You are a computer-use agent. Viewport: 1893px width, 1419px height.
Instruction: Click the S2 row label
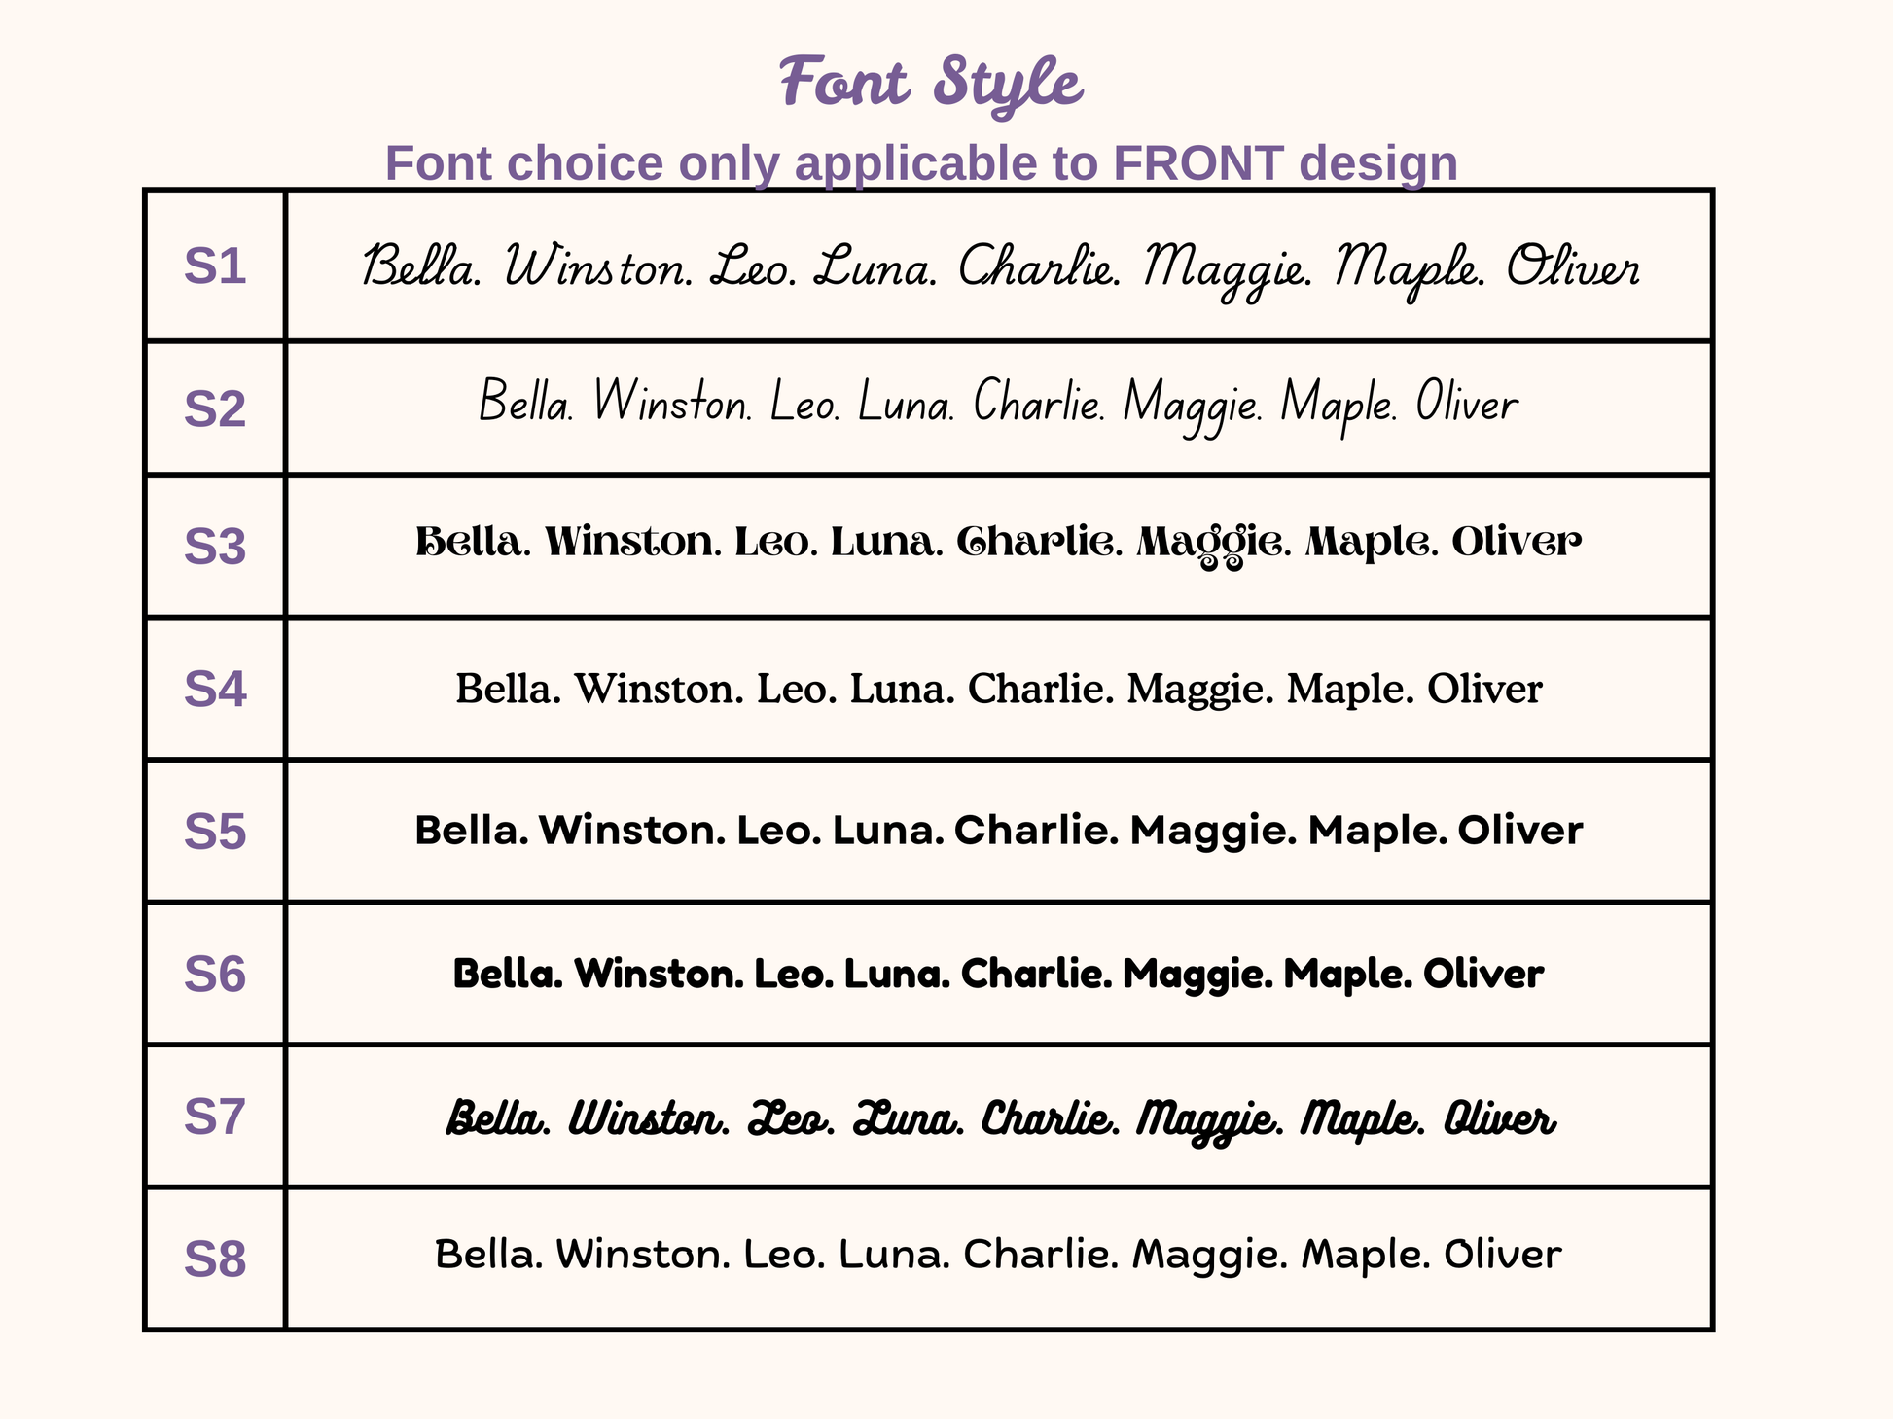(215, 409)
